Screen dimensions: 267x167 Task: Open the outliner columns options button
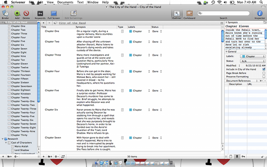[222, 27]
